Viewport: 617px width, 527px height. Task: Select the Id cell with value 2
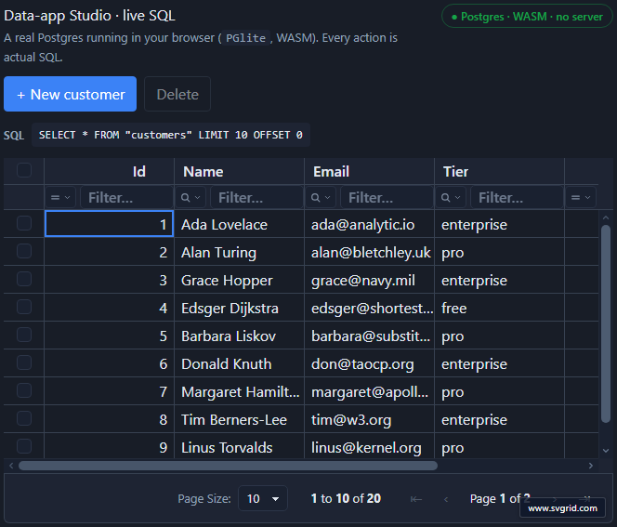pyautogui.click(x=109, y=252)
